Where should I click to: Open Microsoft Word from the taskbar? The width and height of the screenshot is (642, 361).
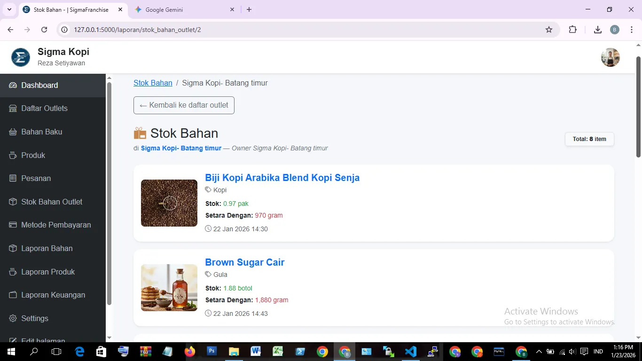tap(256, 352)
